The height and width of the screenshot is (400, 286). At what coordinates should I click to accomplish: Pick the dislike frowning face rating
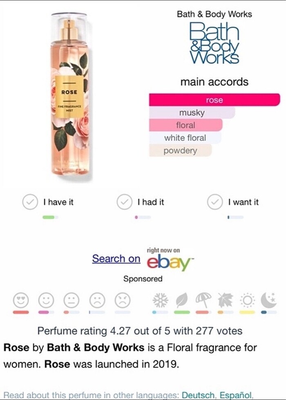(97, 300)
